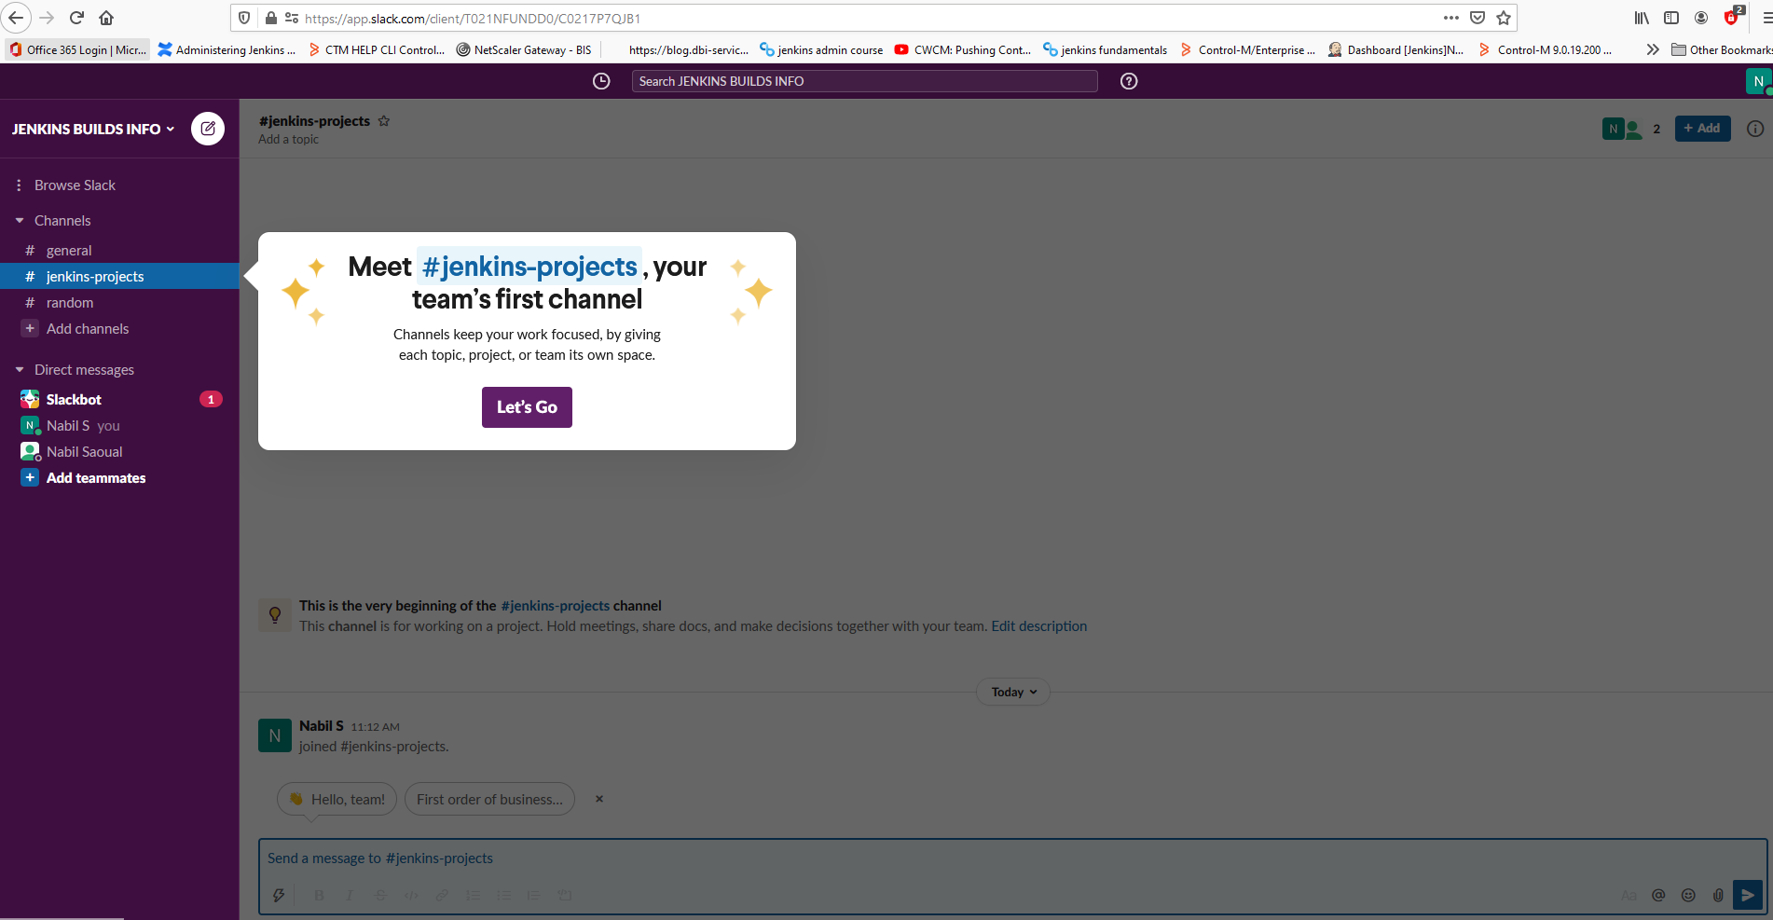Viewport: 1773px width, 920px height.
Task: Open Slack shortcuts lightning icon
Action: pos(278,895)
